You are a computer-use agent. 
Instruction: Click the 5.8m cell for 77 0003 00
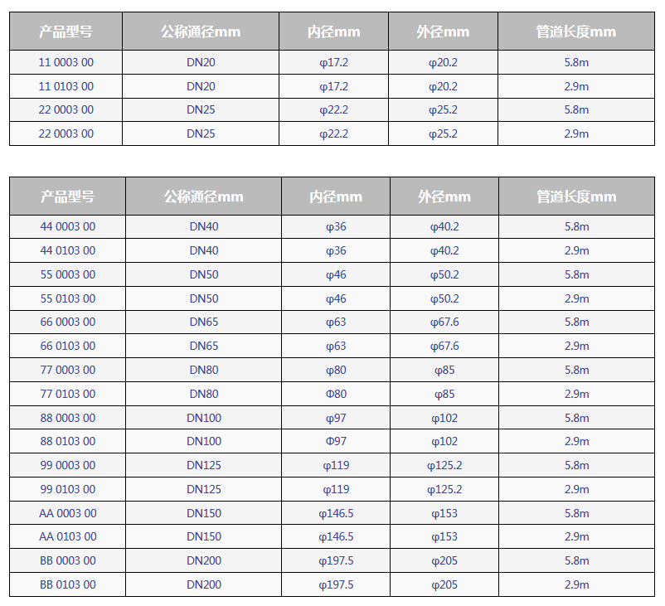click(x=577, y=370)
